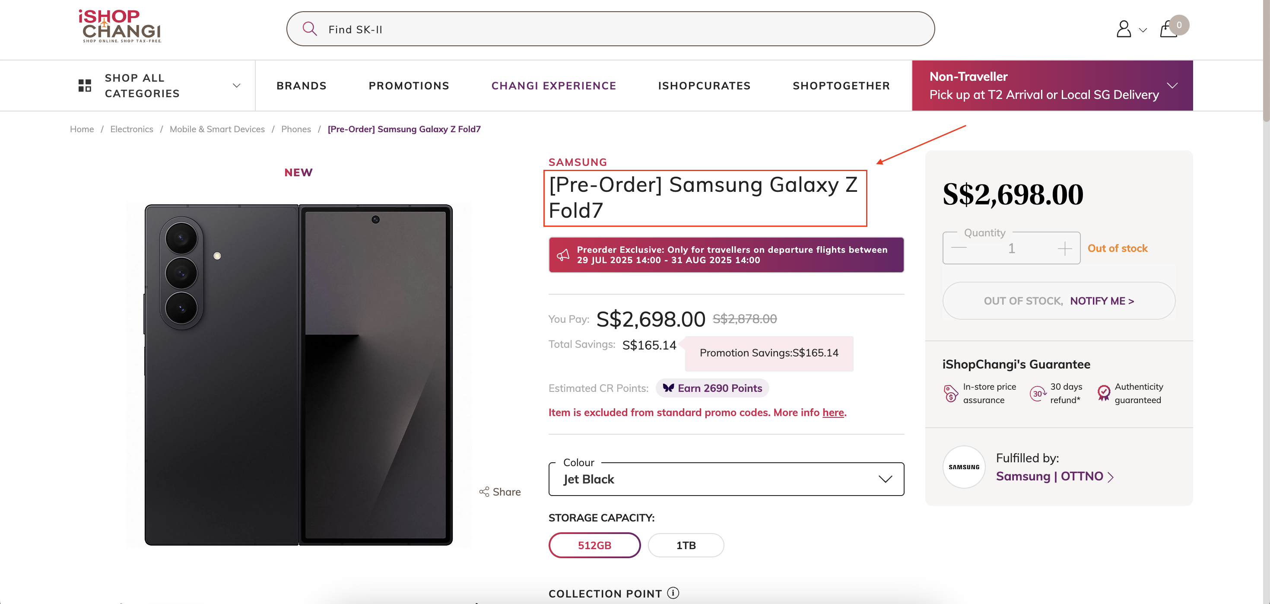1270x604 pixels.
Task: Open the Promotions menu
Action: pos(409,86)
